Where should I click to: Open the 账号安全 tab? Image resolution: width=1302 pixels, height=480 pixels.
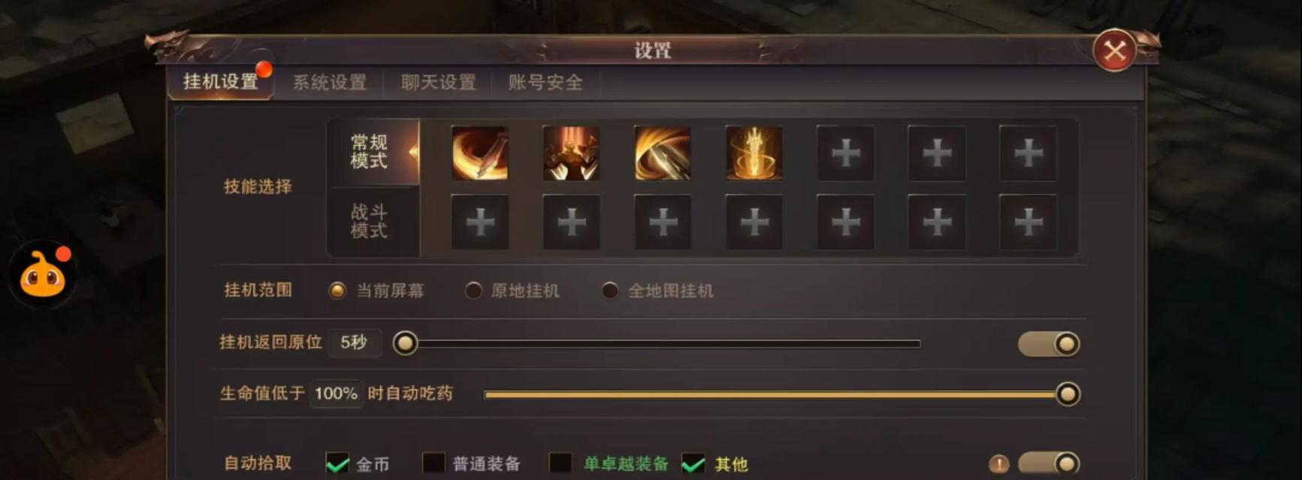click(545, 82)
